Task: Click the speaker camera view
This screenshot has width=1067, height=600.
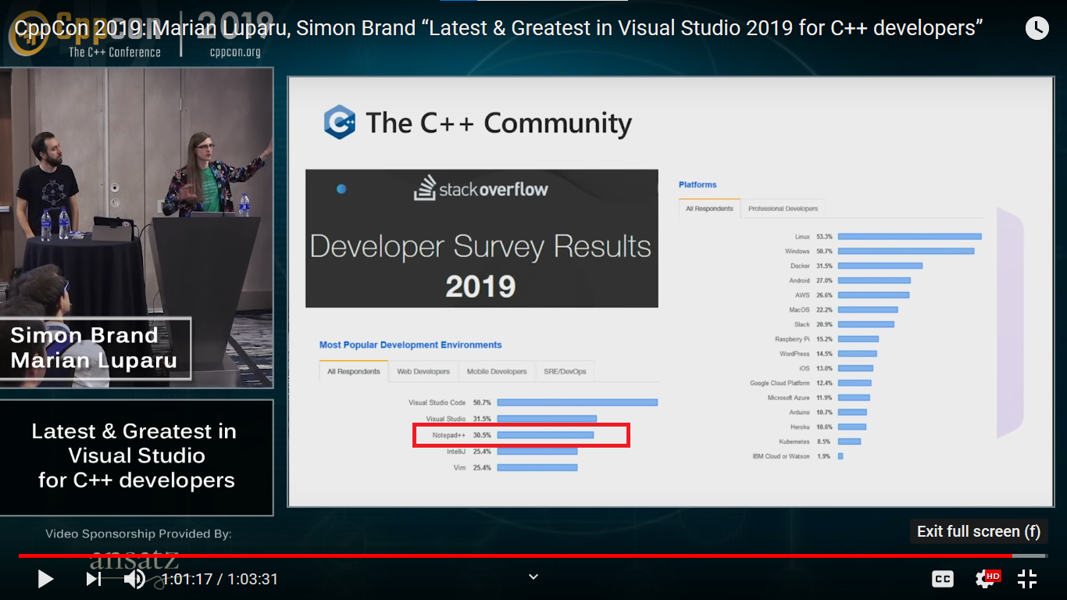Action: 137,227
